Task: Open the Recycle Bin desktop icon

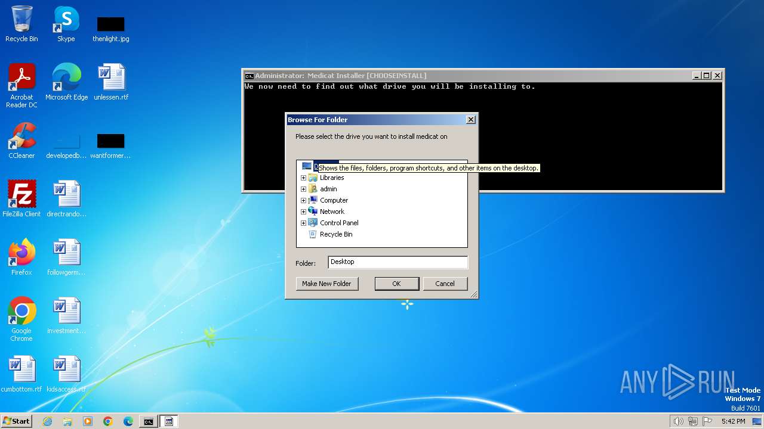Action: pyautogui.click(x=21, y=24)
